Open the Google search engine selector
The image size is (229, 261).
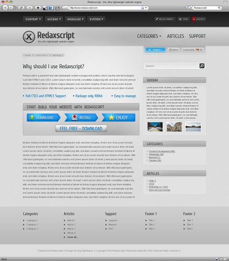tap(189, 8)
